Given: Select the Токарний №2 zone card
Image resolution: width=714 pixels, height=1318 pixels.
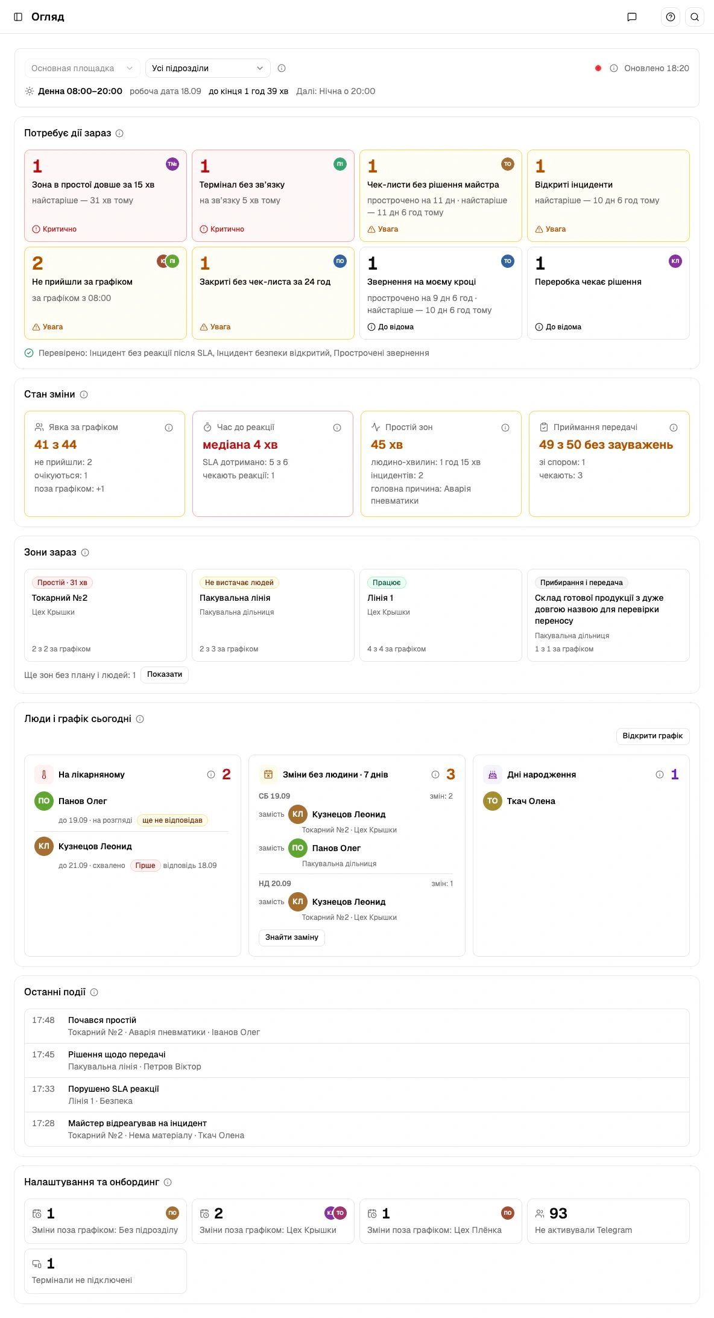Looking at the screenshot, I should point(106,615).
